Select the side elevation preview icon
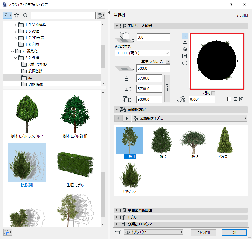252x239 pixels. [185, 42]
